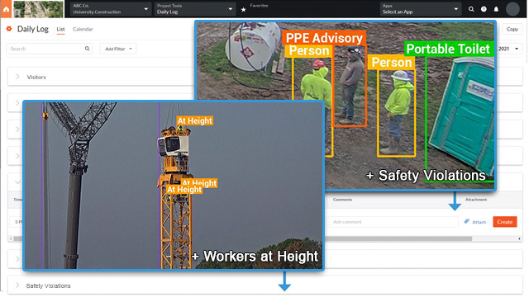Viewport: 529px width, 297px height.
Task: Expand the section below Visitors
Action: pyautogui.click(x=17, y=102)
